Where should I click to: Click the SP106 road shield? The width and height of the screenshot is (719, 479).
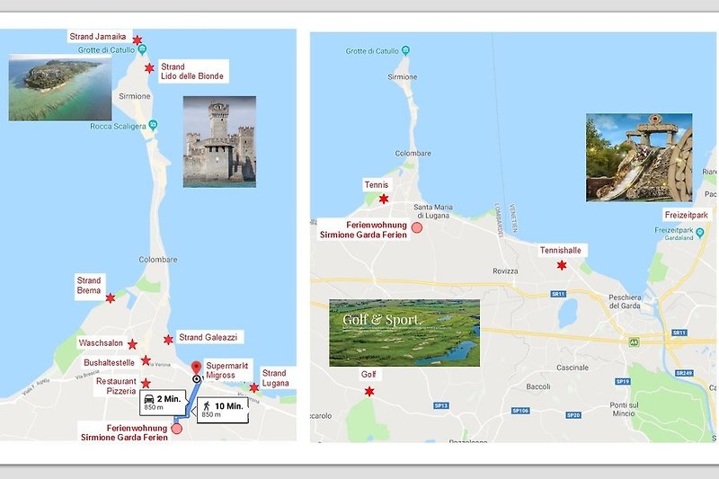520,411
